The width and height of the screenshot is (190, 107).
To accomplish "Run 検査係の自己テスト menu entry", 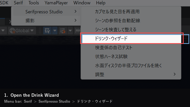I will click(x=131, y=47).
